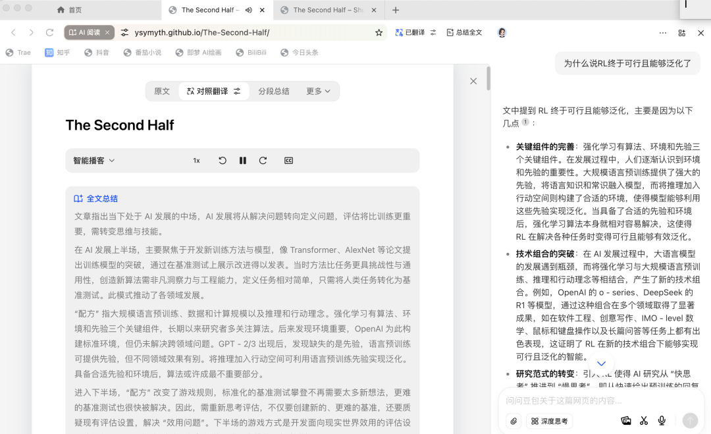Viewport: 711px width, 434px height.
Task: Click the citation marker 1 in answer
Action: [525, 122]
